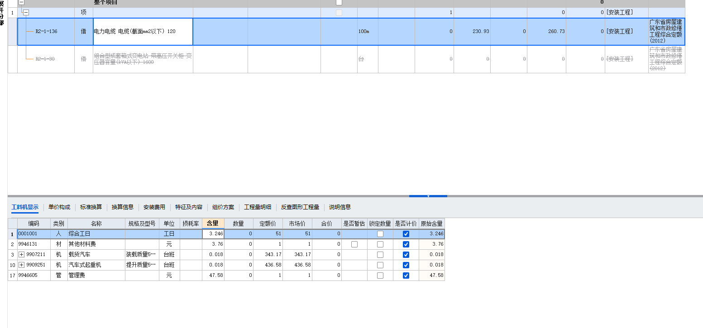The image size is (703, 328).
Task: Toggle 锁定数量 for 汽车式起重机
Action: click(380, 265)
